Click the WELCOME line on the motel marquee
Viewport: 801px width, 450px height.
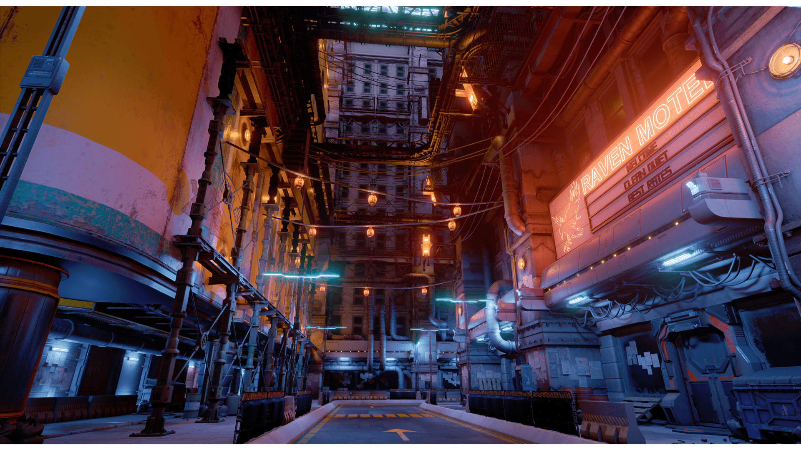(x=642, y=157)
